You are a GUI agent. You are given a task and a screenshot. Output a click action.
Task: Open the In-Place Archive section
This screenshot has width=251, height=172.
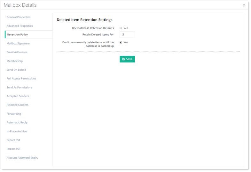[17, 131]
